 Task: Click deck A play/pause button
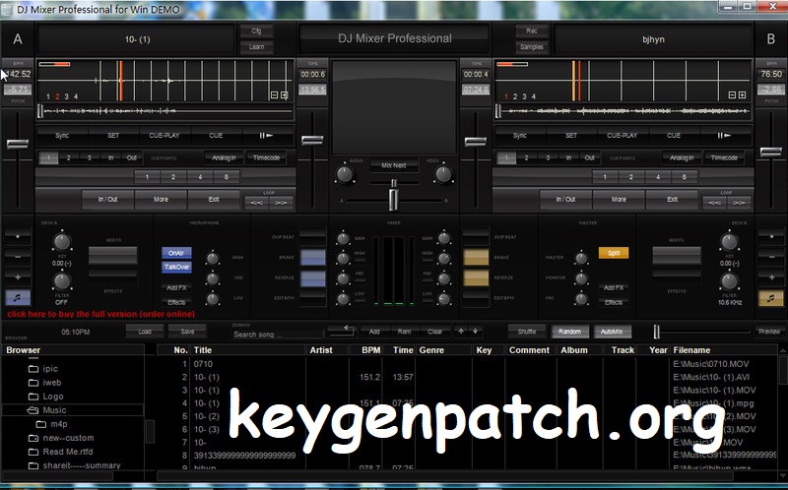point(267,135)
